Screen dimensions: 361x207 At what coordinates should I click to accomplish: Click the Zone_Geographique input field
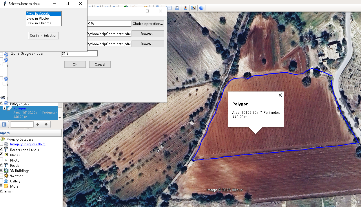coord(79,54)
